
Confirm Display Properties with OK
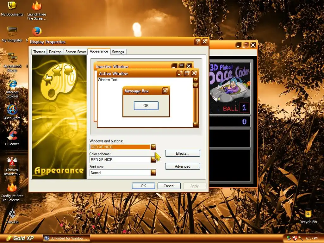coord(143,186)
